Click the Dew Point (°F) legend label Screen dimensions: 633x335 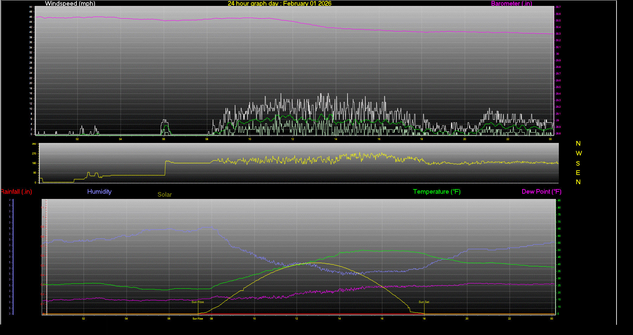click(541, 192)
